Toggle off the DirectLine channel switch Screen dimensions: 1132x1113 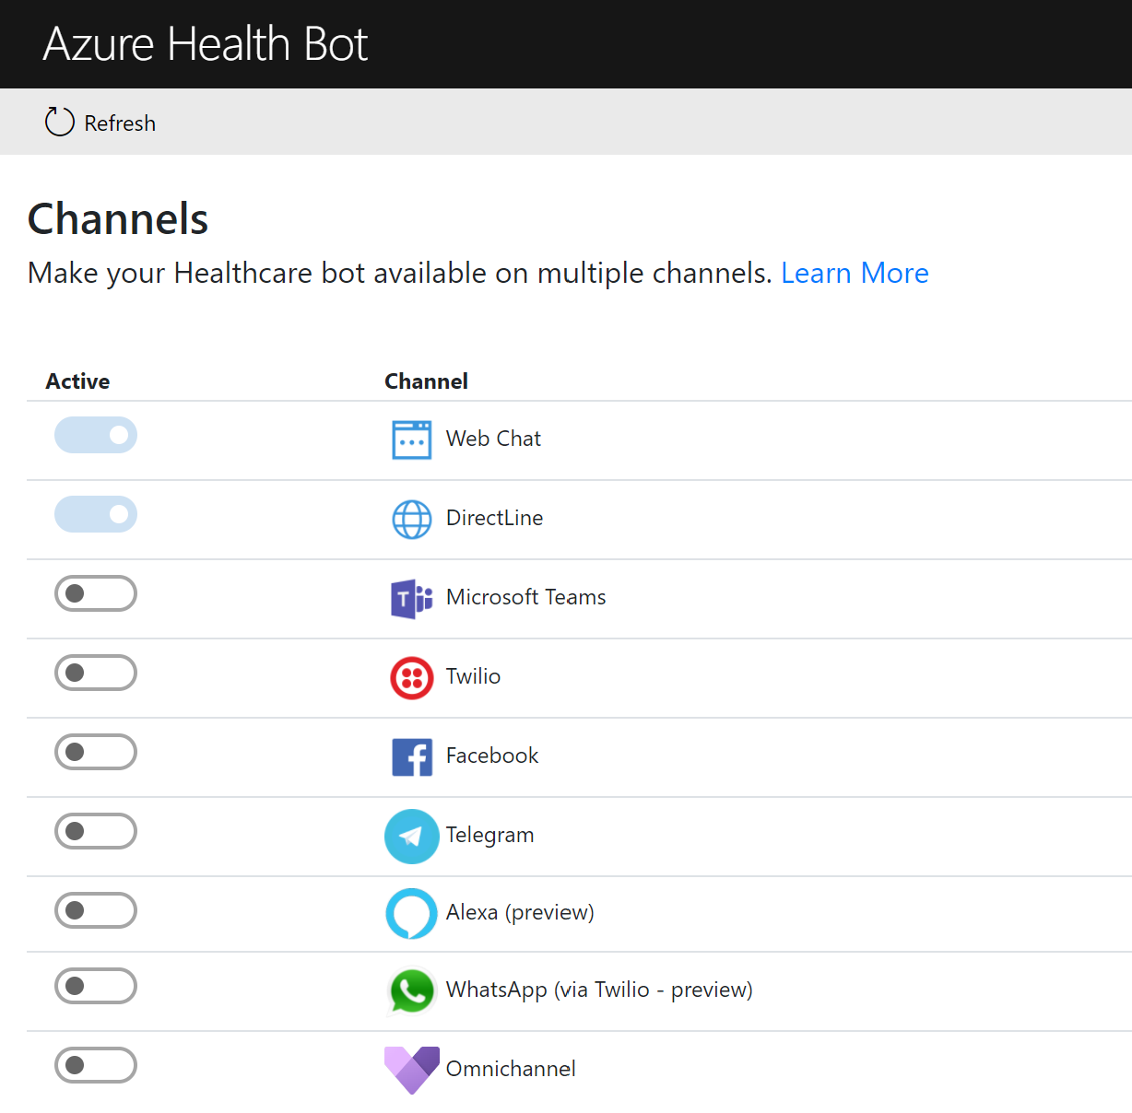96,514
